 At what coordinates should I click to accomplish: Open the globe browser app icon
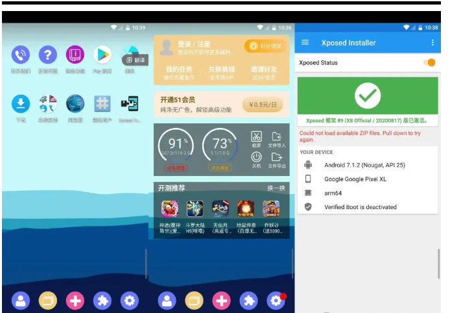[75, 105]
